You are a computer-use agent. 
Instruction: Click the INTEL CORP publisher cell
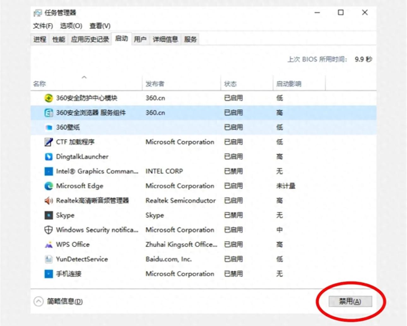(x=164, y=171)
